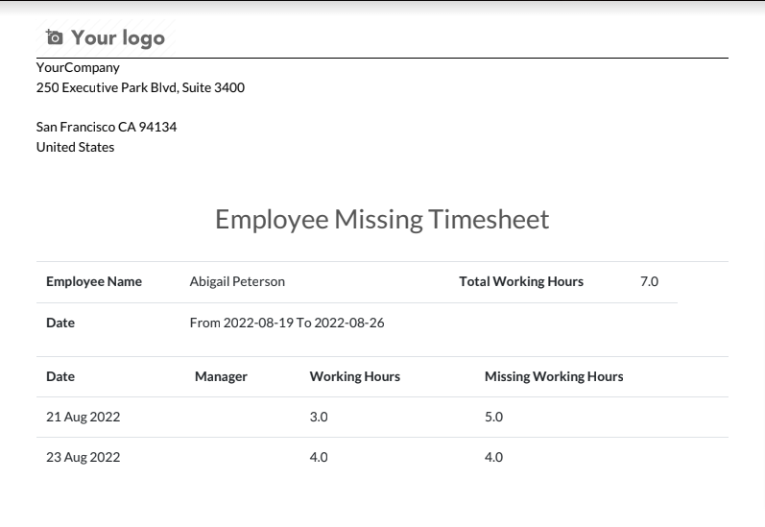Click the San Francisco CA 94134 line
Viewport: 765px width, 527px height.
click(x=107, y=127)
